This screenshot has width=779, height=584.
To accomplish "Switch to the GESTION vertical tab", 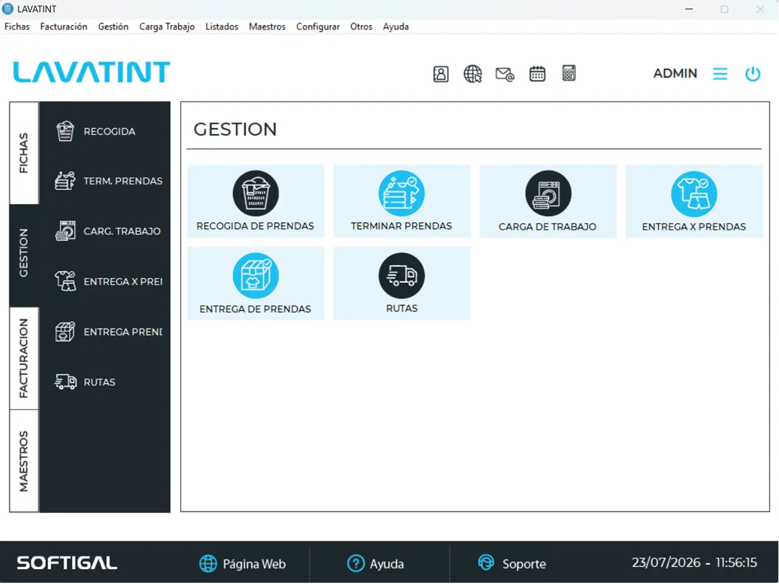I will click(24, 255).
